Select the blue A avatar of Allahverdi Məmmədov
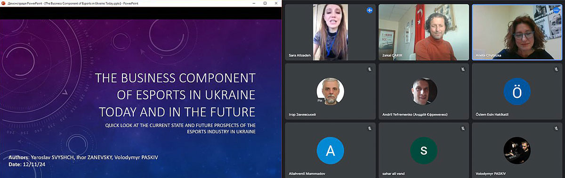This screenshot has width=565, height=178. pyautogui.click(x=331, y=150)
